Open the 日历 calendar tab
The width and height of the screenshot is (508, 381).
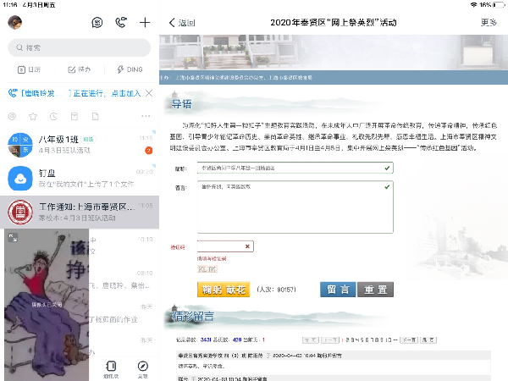(29, 69)
